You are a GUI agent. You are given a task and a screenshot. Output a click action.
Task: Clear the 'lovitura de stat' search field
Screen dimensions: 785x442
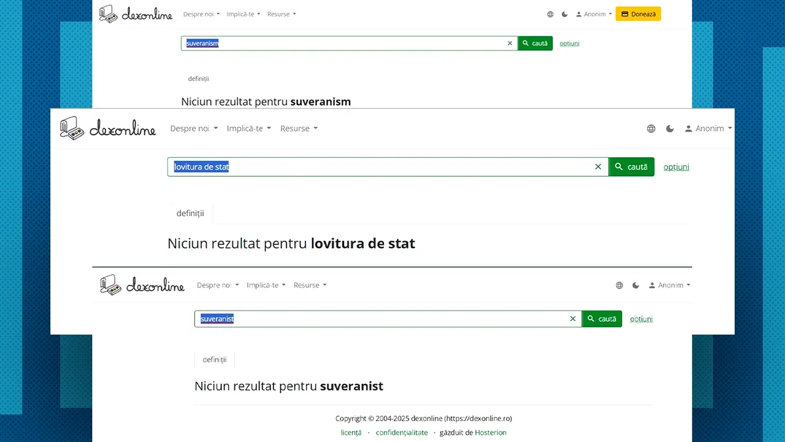click(x=598, y=166)
